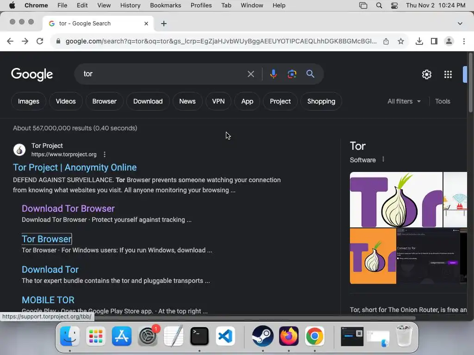Open Chrome profile avatar
The image size is (474, 355).
[x=449, y=41]
